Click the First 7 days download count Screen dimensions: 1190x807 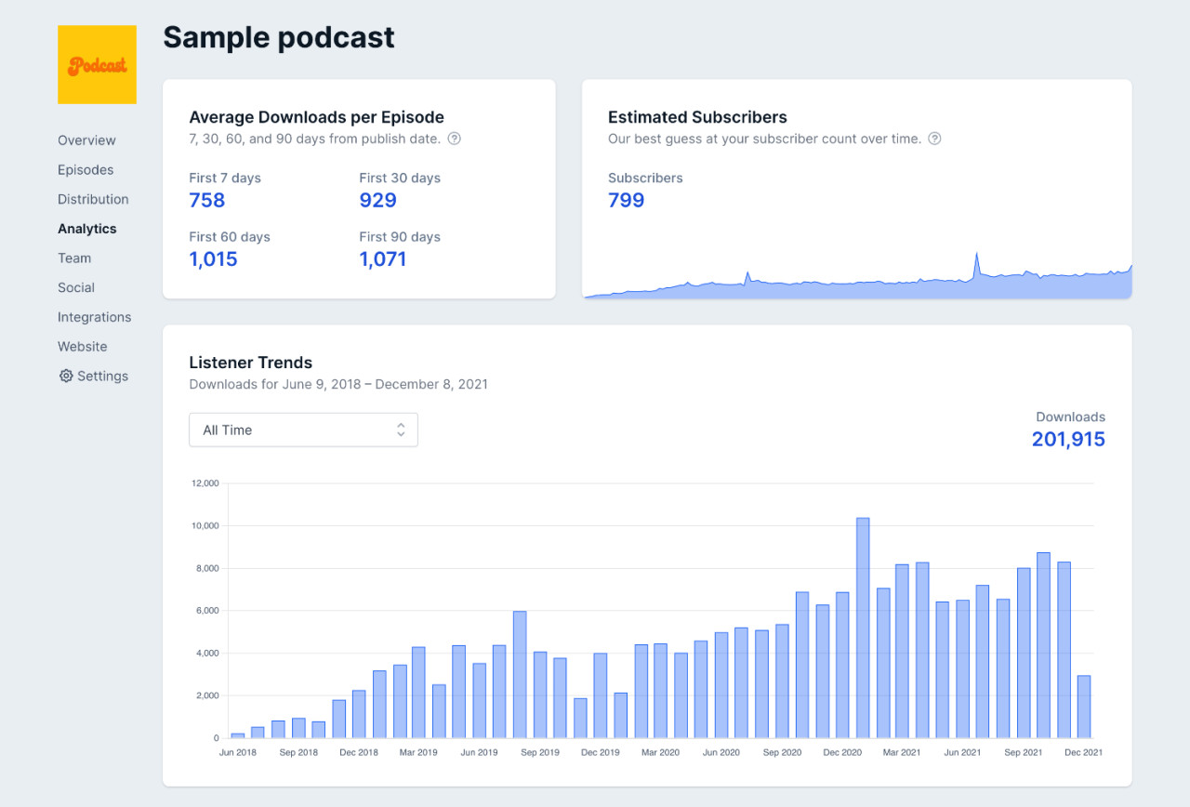point(206,200)
